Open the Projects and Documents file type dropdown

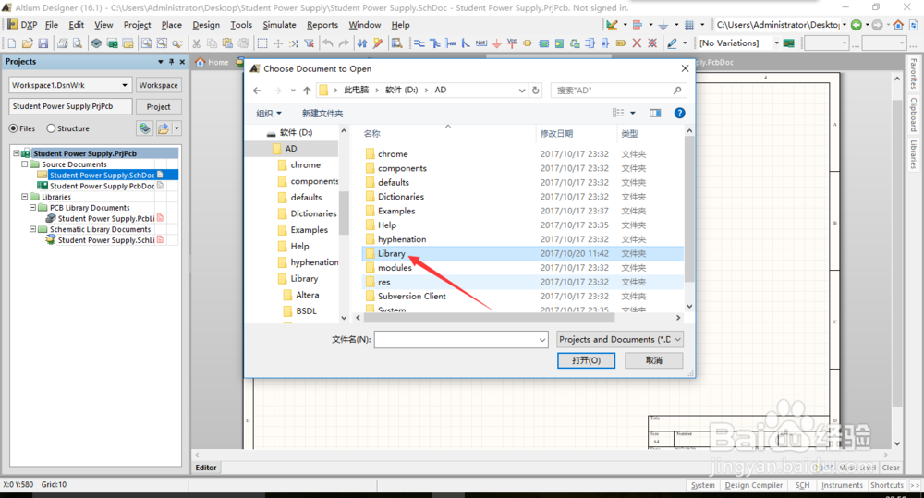(x=620, y=339)
